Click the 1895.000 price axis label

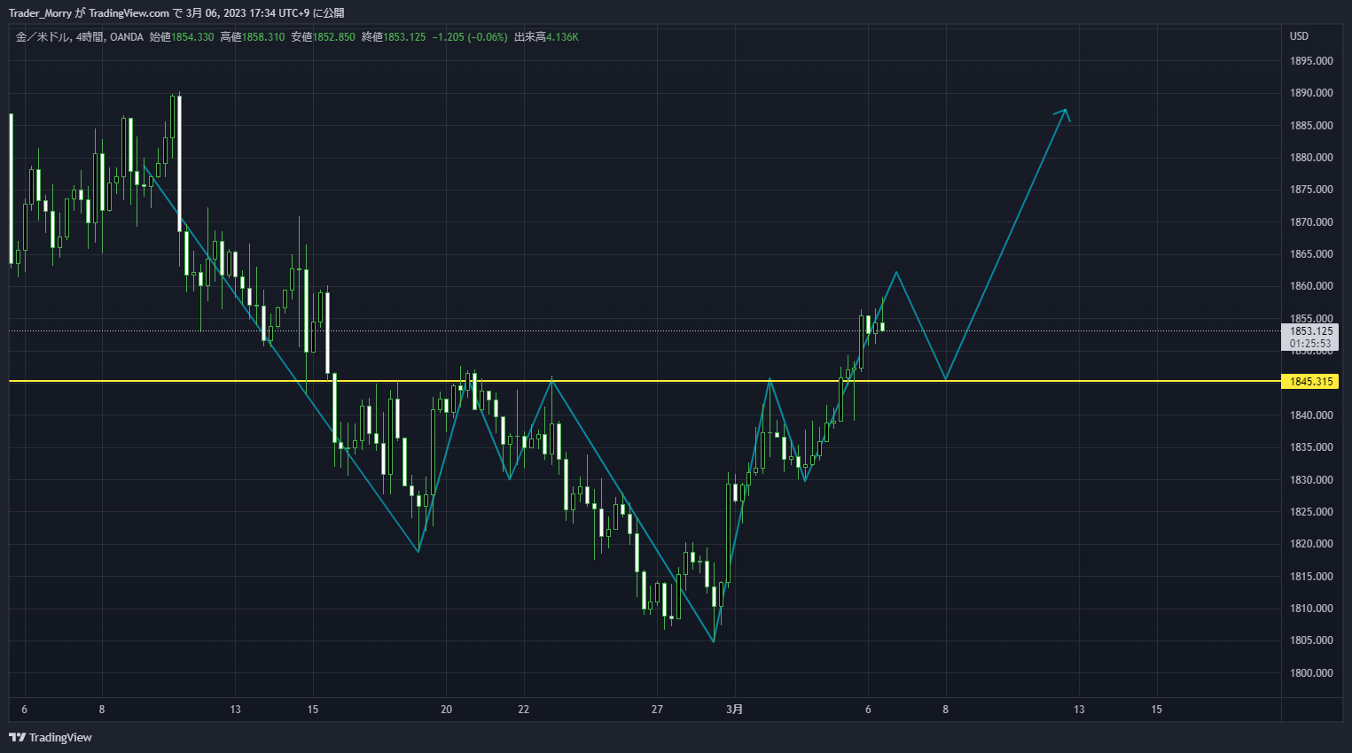click(1311, 61)
